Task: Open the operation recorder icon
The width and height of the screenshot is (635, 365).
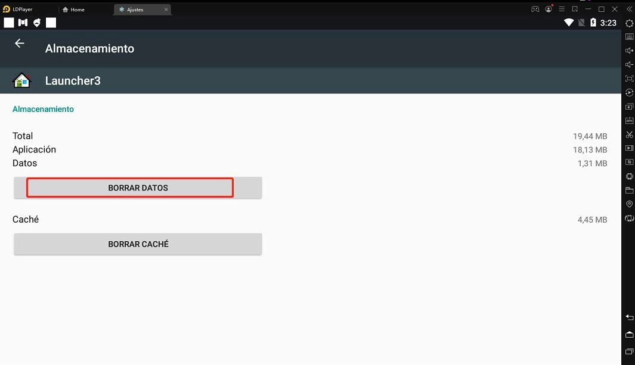Action: 629,92
